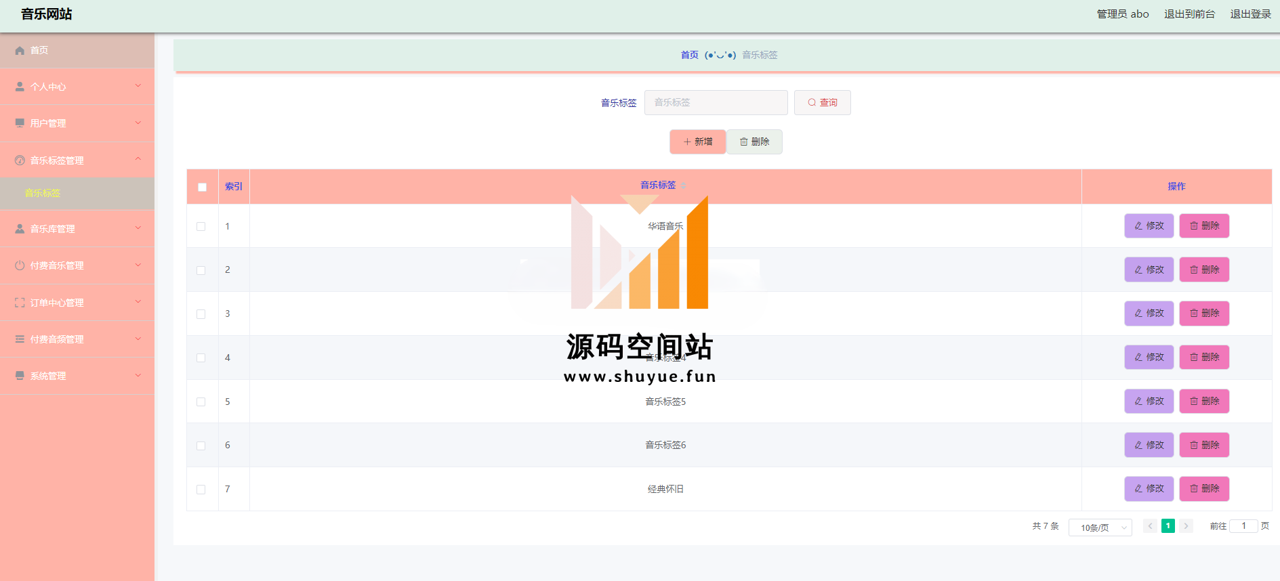The image size is (1280, 581).
Task: Check the checkbox for row 5
Action: pyautogui.click(x=201, y=402)
